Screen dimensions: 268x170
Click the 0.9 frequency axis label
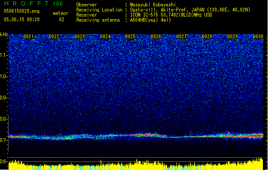click(3, 98)
